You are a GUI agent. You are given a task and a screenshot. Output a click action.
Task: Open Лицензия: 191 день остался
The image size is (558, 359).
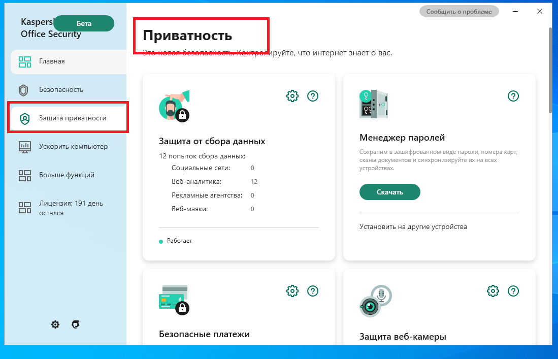pyautogui.click(x=69, y=208)
